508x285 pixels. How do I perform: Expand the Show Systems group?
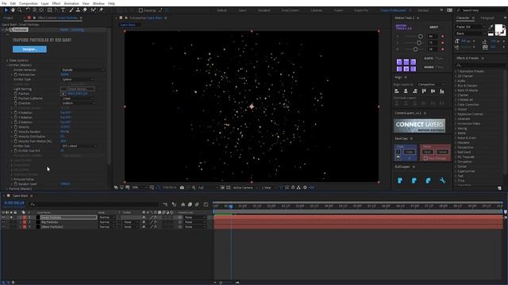7,60
